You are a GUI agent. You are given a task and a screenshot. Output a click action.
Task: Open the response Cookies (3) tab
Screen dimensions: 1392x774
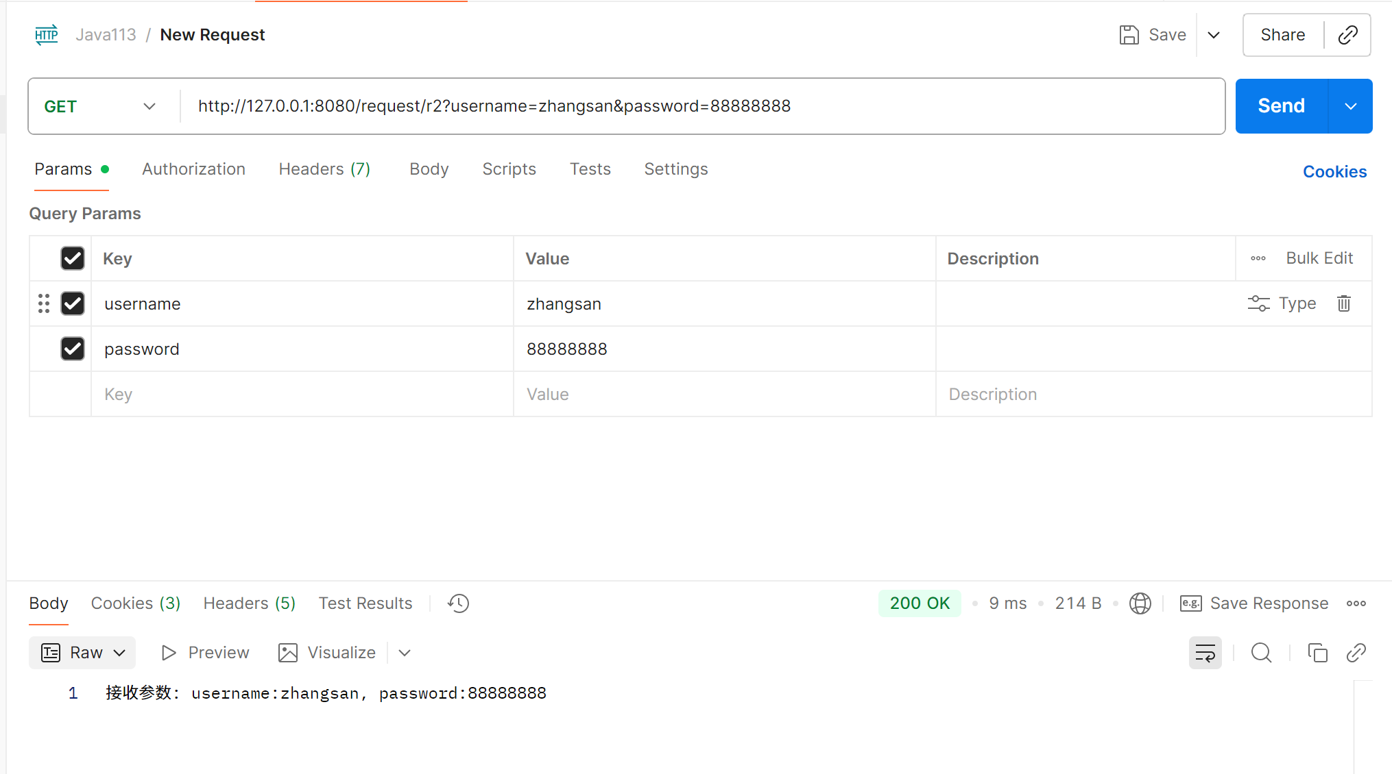tap(135, 603)
